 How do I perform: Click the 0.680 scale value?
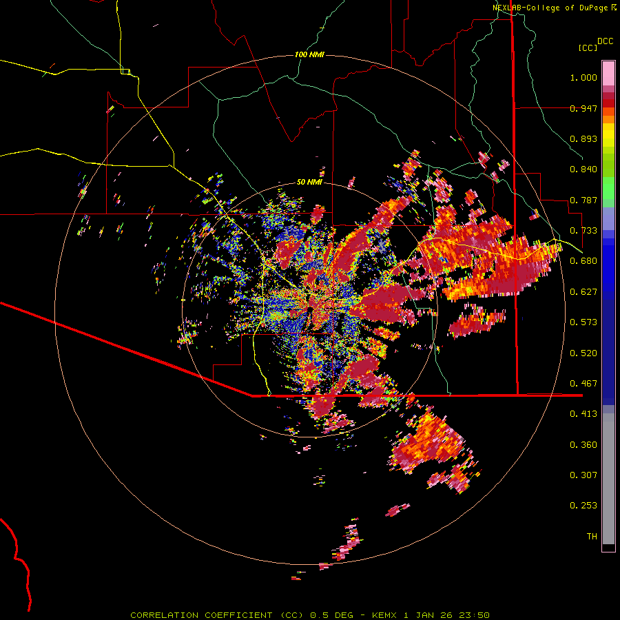coord(583,261)
